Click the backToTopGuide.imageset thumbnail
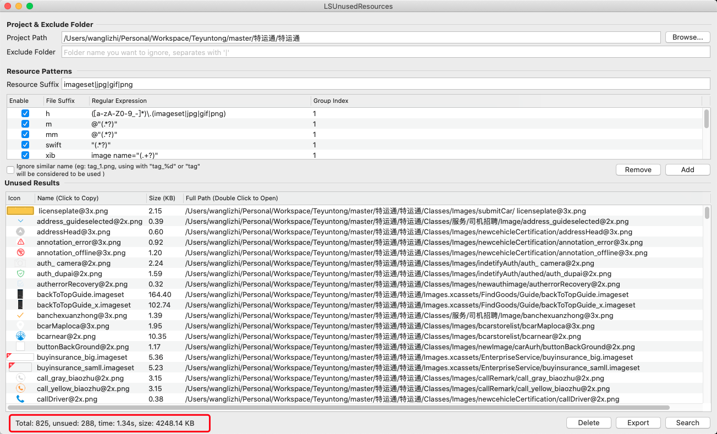Image resolution: width=717 pixels, height=434 pixels. coord(20,294)
